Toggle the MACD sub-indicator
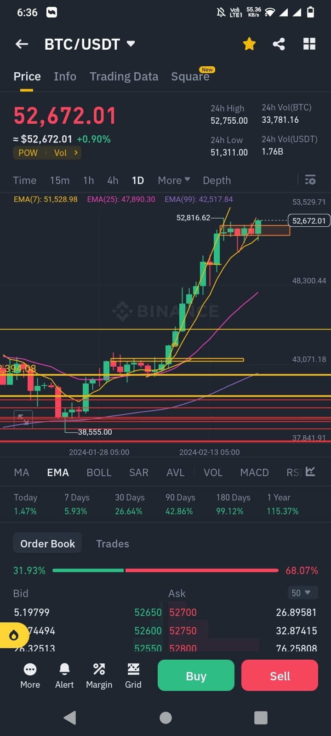This screenshot has width=331, height=736. (254, 472)
